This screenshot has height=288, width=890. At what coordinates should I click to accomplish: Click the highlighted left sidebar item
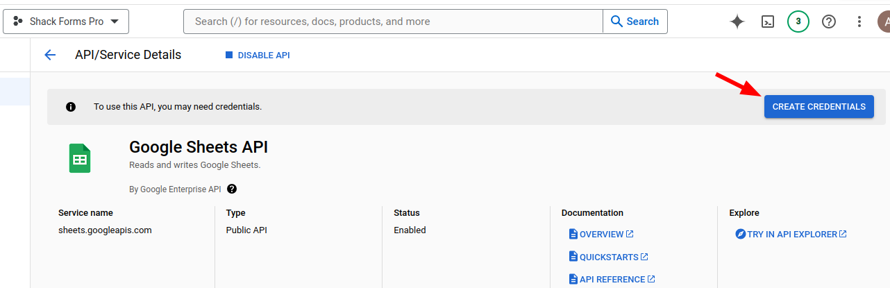(x=15, y=92)
